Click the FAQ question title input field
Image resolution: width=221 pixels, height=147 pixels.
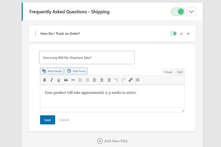coord(87,58)
